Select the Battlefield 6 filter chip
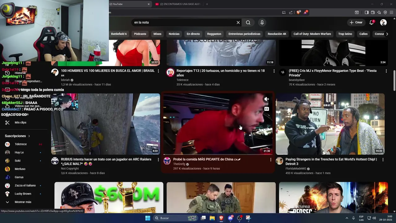The image size is (396, 223). click(119, 34)
